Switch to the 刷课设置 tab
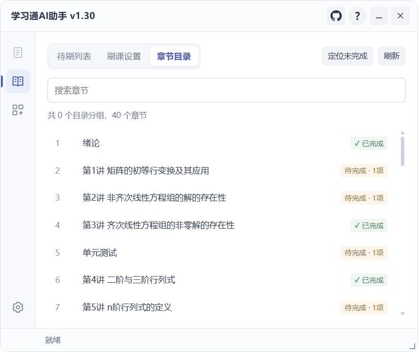The height and width of the screenshot is (352, 418). click(x=124, y=56)
